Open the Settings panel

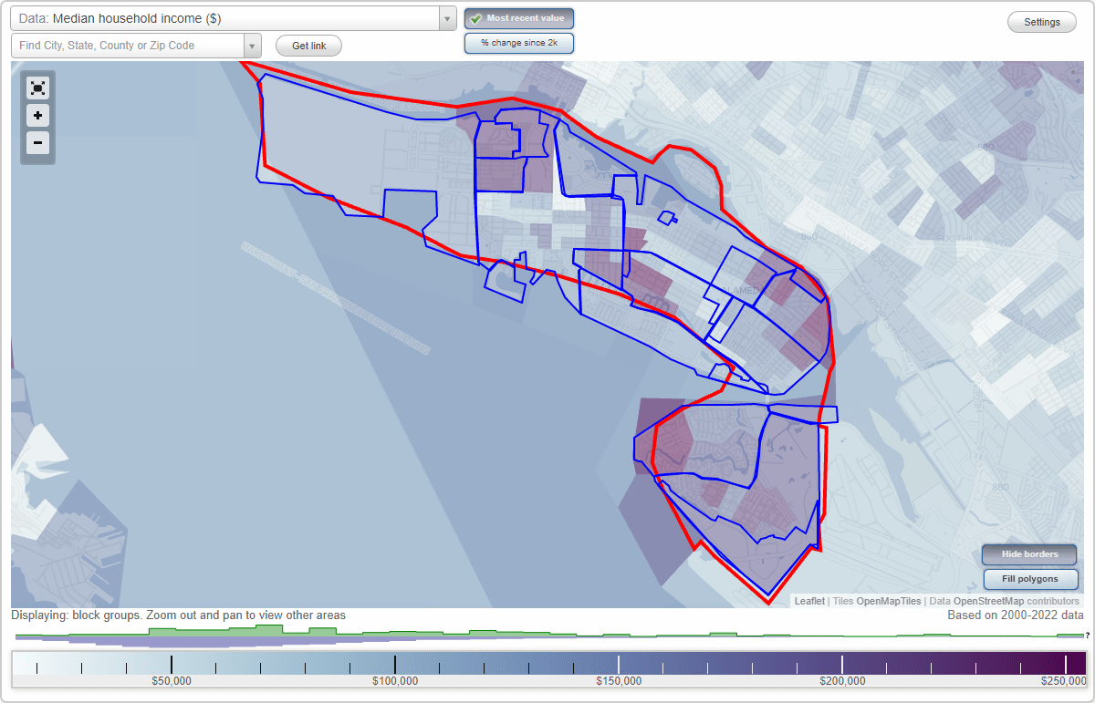pyautogui.click(x=1041, y=21)
